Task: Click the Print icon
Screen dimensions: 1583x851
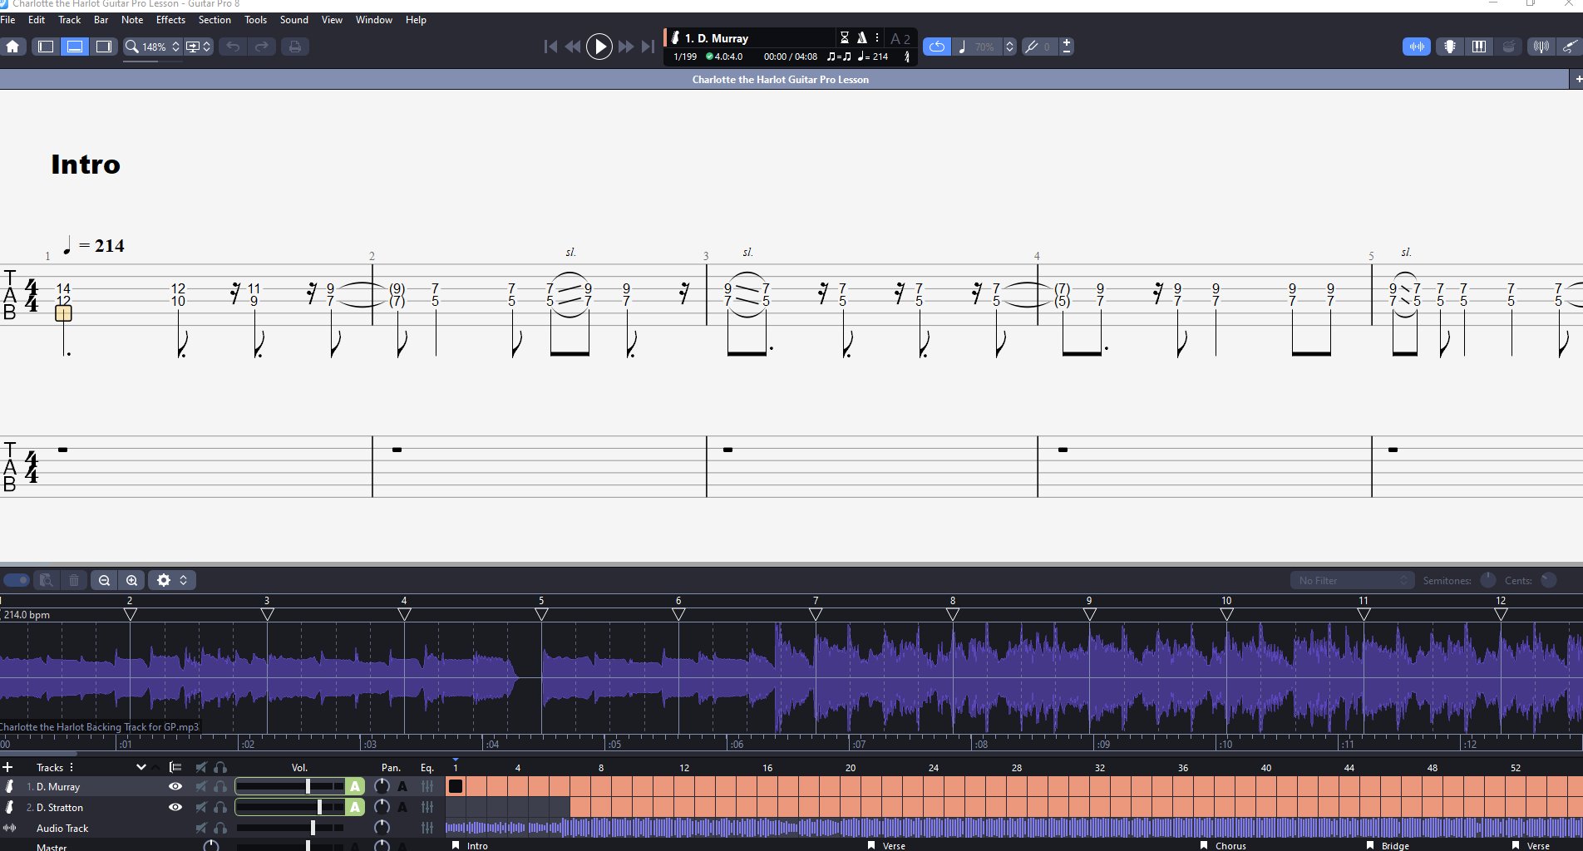Action: pyautogui.click(x=294, y=47)
